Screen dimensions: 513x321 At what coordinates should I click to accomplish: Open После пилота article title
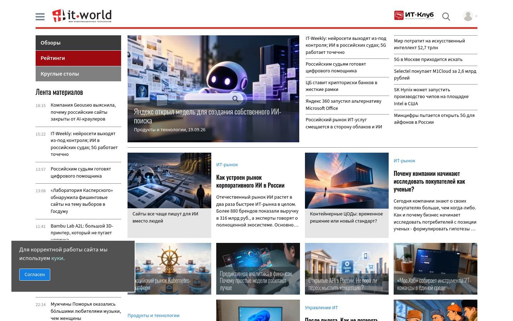[341, 319]
